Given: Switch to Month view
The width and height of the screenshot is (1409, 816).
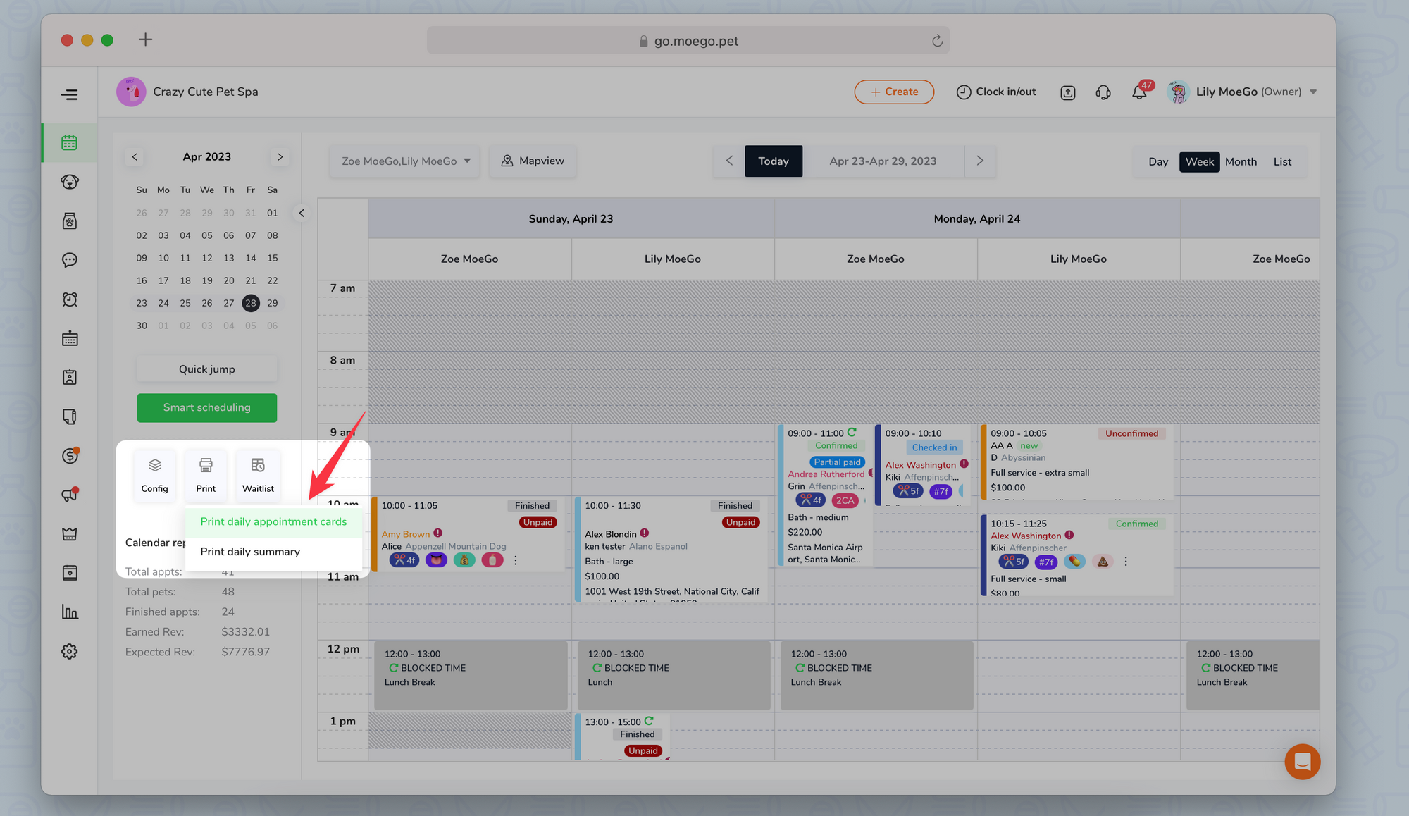Looking at the screenshot, I should tap(1241, 161).
